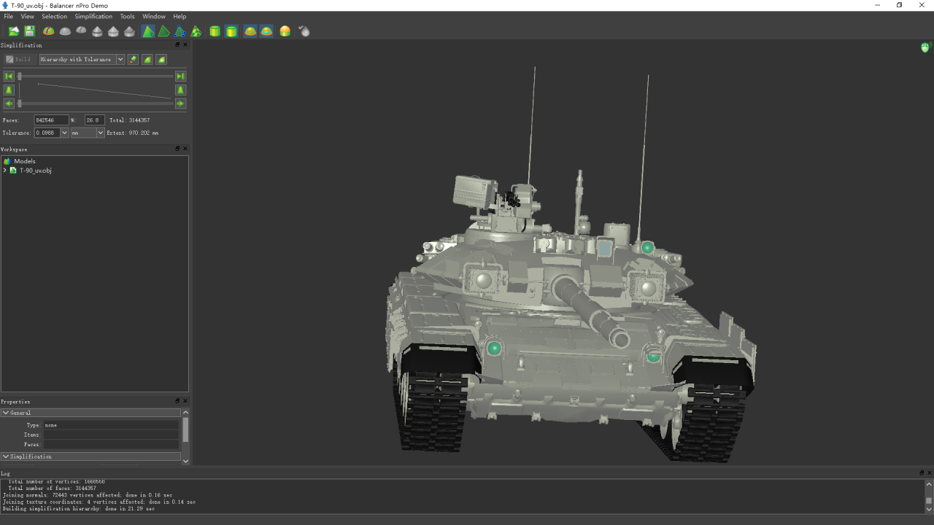This screenshot has height=525, width=934.
Task: Select the split gray dome icon
Action: click(81, 31)
